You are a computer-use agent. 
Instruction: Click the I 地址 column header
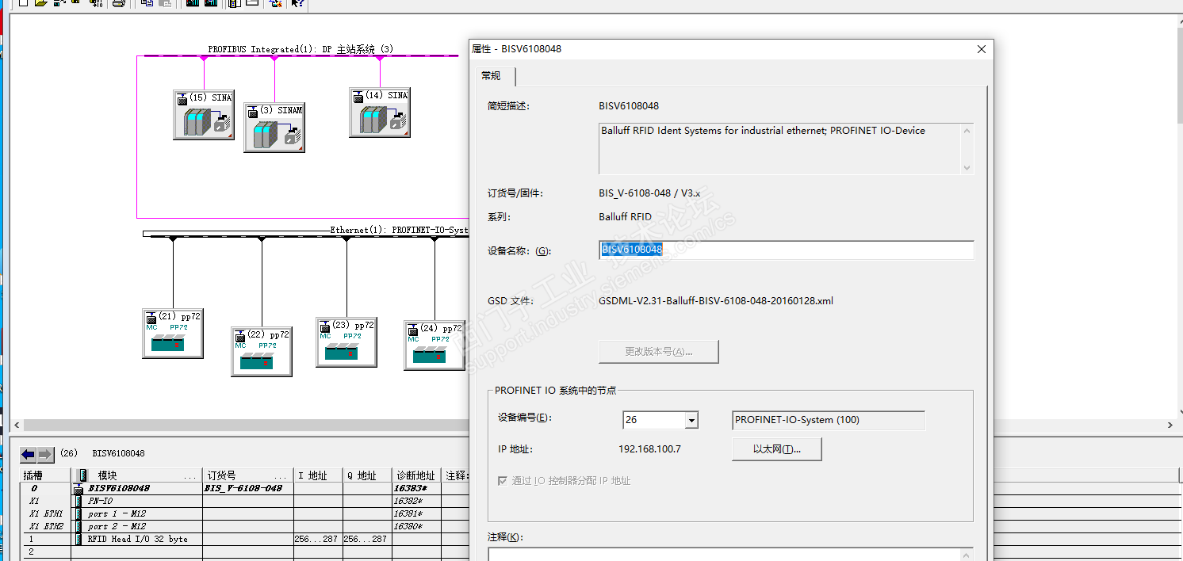[x=318, y=475]
